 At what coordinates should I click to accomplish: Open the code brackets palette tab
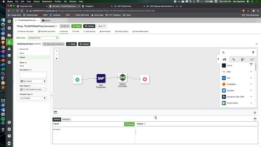252,59
